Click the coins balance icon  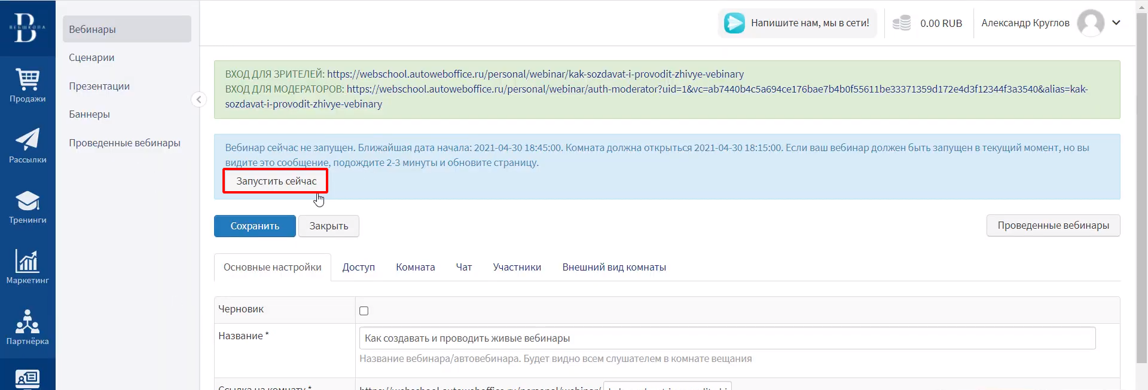point(901,23)
